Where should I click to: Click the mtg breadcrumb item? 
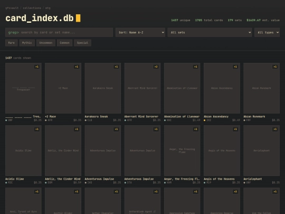48,8
